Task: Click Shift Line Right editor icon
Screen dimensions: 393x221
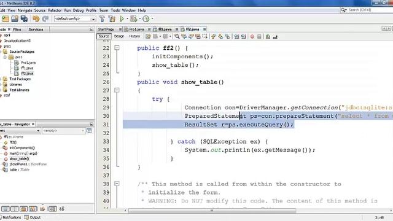Action: 243,37
